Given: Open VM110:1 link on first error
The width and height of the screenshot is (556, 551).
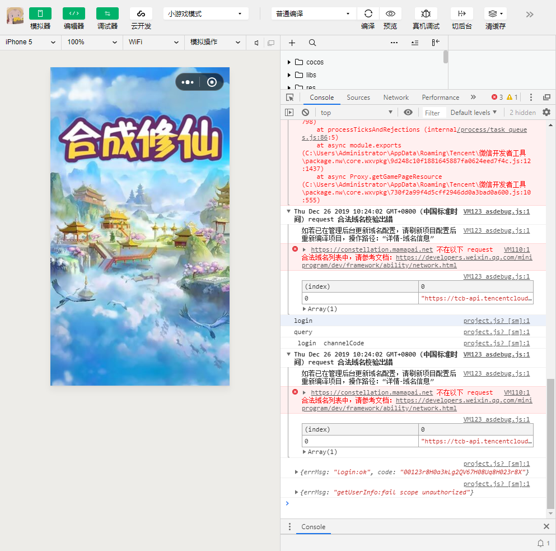Looking at the screenshot, I should point(517,249).
